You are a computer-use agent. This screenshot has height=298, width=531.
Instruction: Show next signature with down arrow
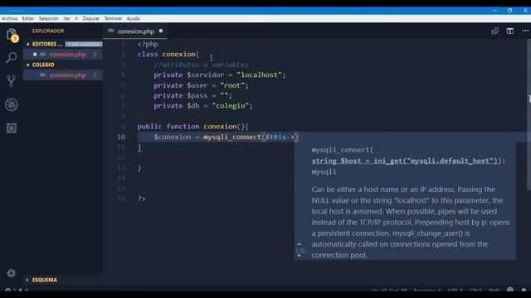click(x=299, y=256)
